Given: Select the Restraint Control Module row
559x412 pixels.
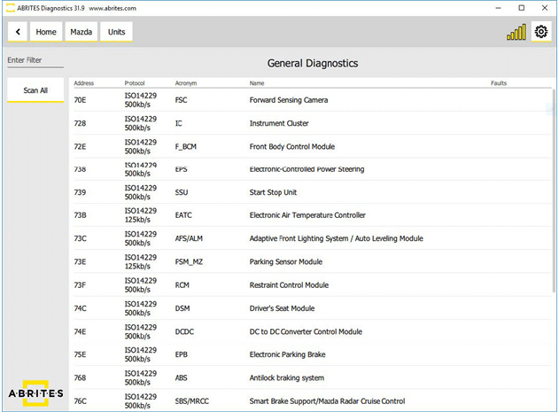Looking at the screenshot, I should tap(289, 285).
